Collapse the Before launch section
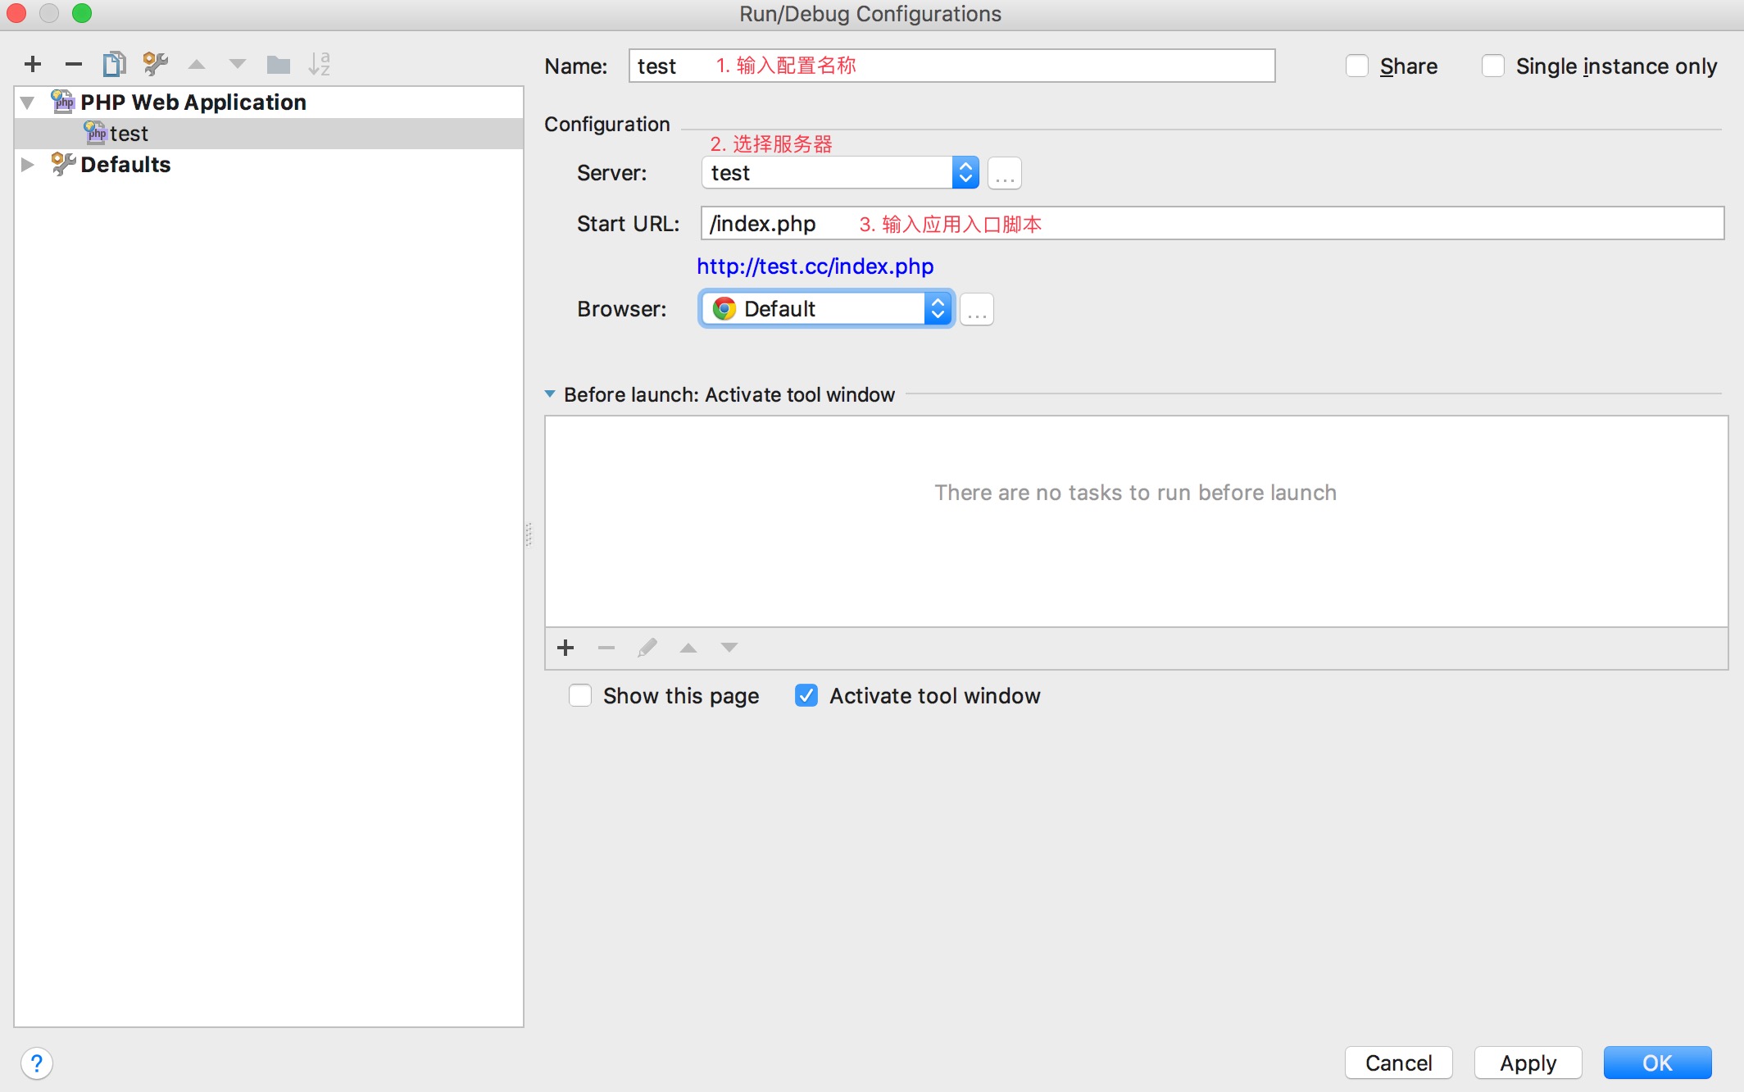The height and width of the screenshot is (1092, 1744). tap(550, 394)
